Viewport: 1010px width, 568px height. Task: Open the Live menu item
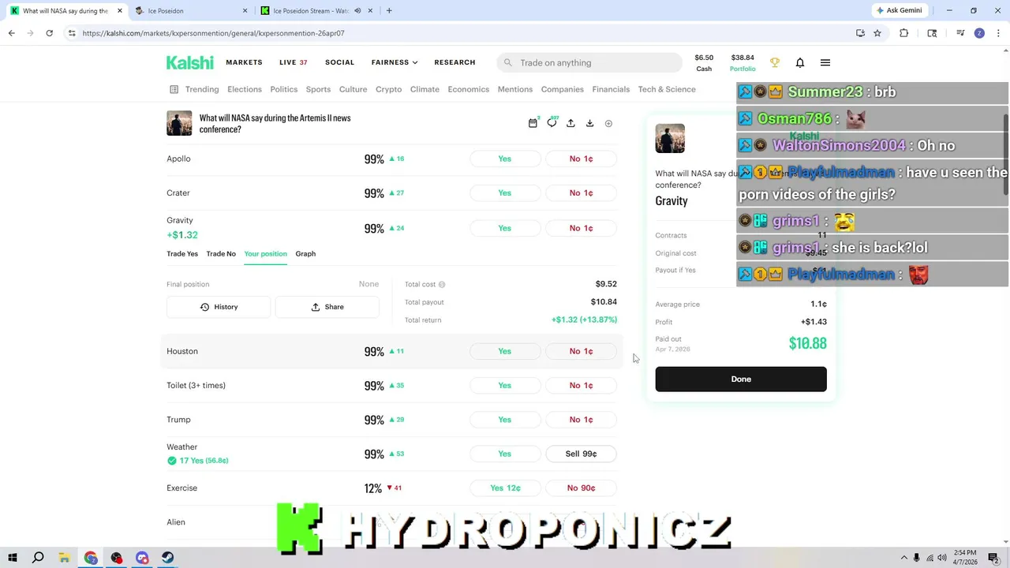pyautogui.click(x=293, y=62)
